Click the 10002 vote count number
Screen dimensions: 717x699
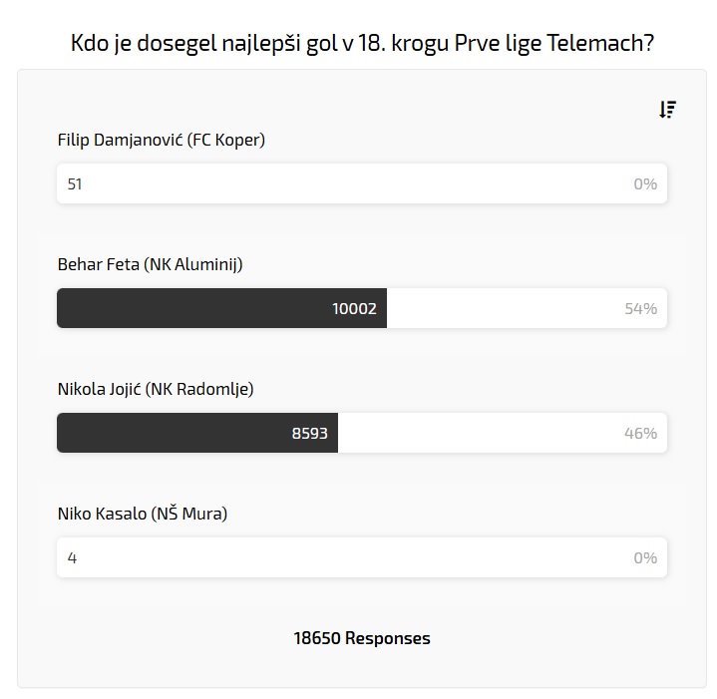[x=354, y=309]
